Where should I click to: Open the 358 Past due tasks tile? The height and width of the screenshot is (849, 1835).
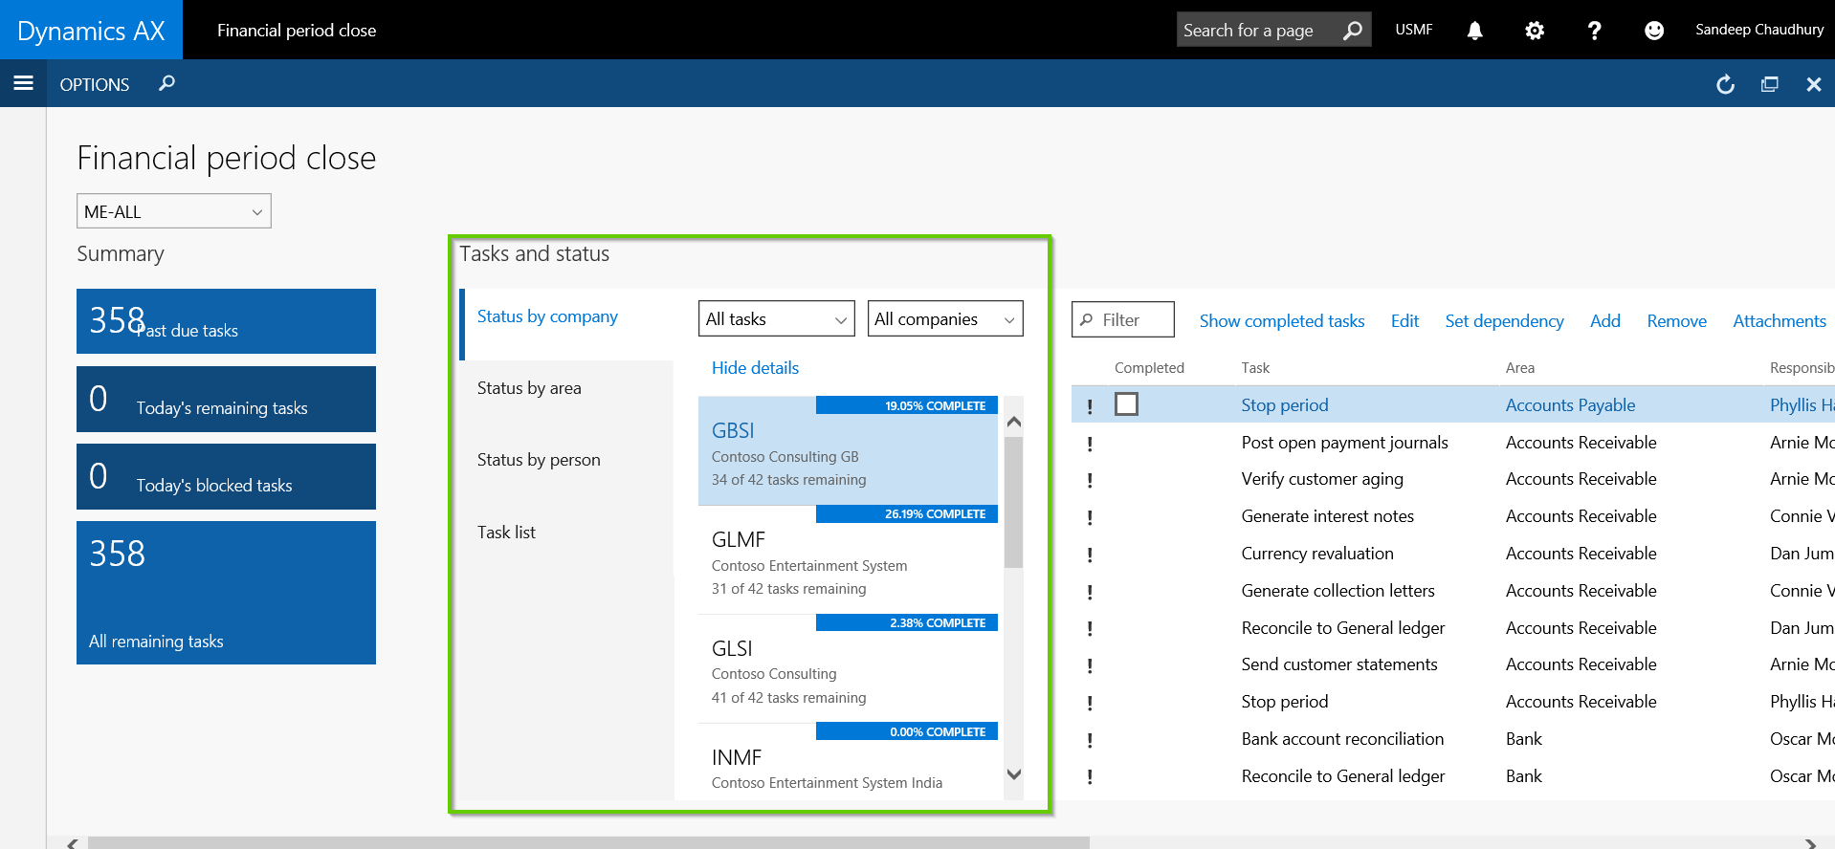226,321
